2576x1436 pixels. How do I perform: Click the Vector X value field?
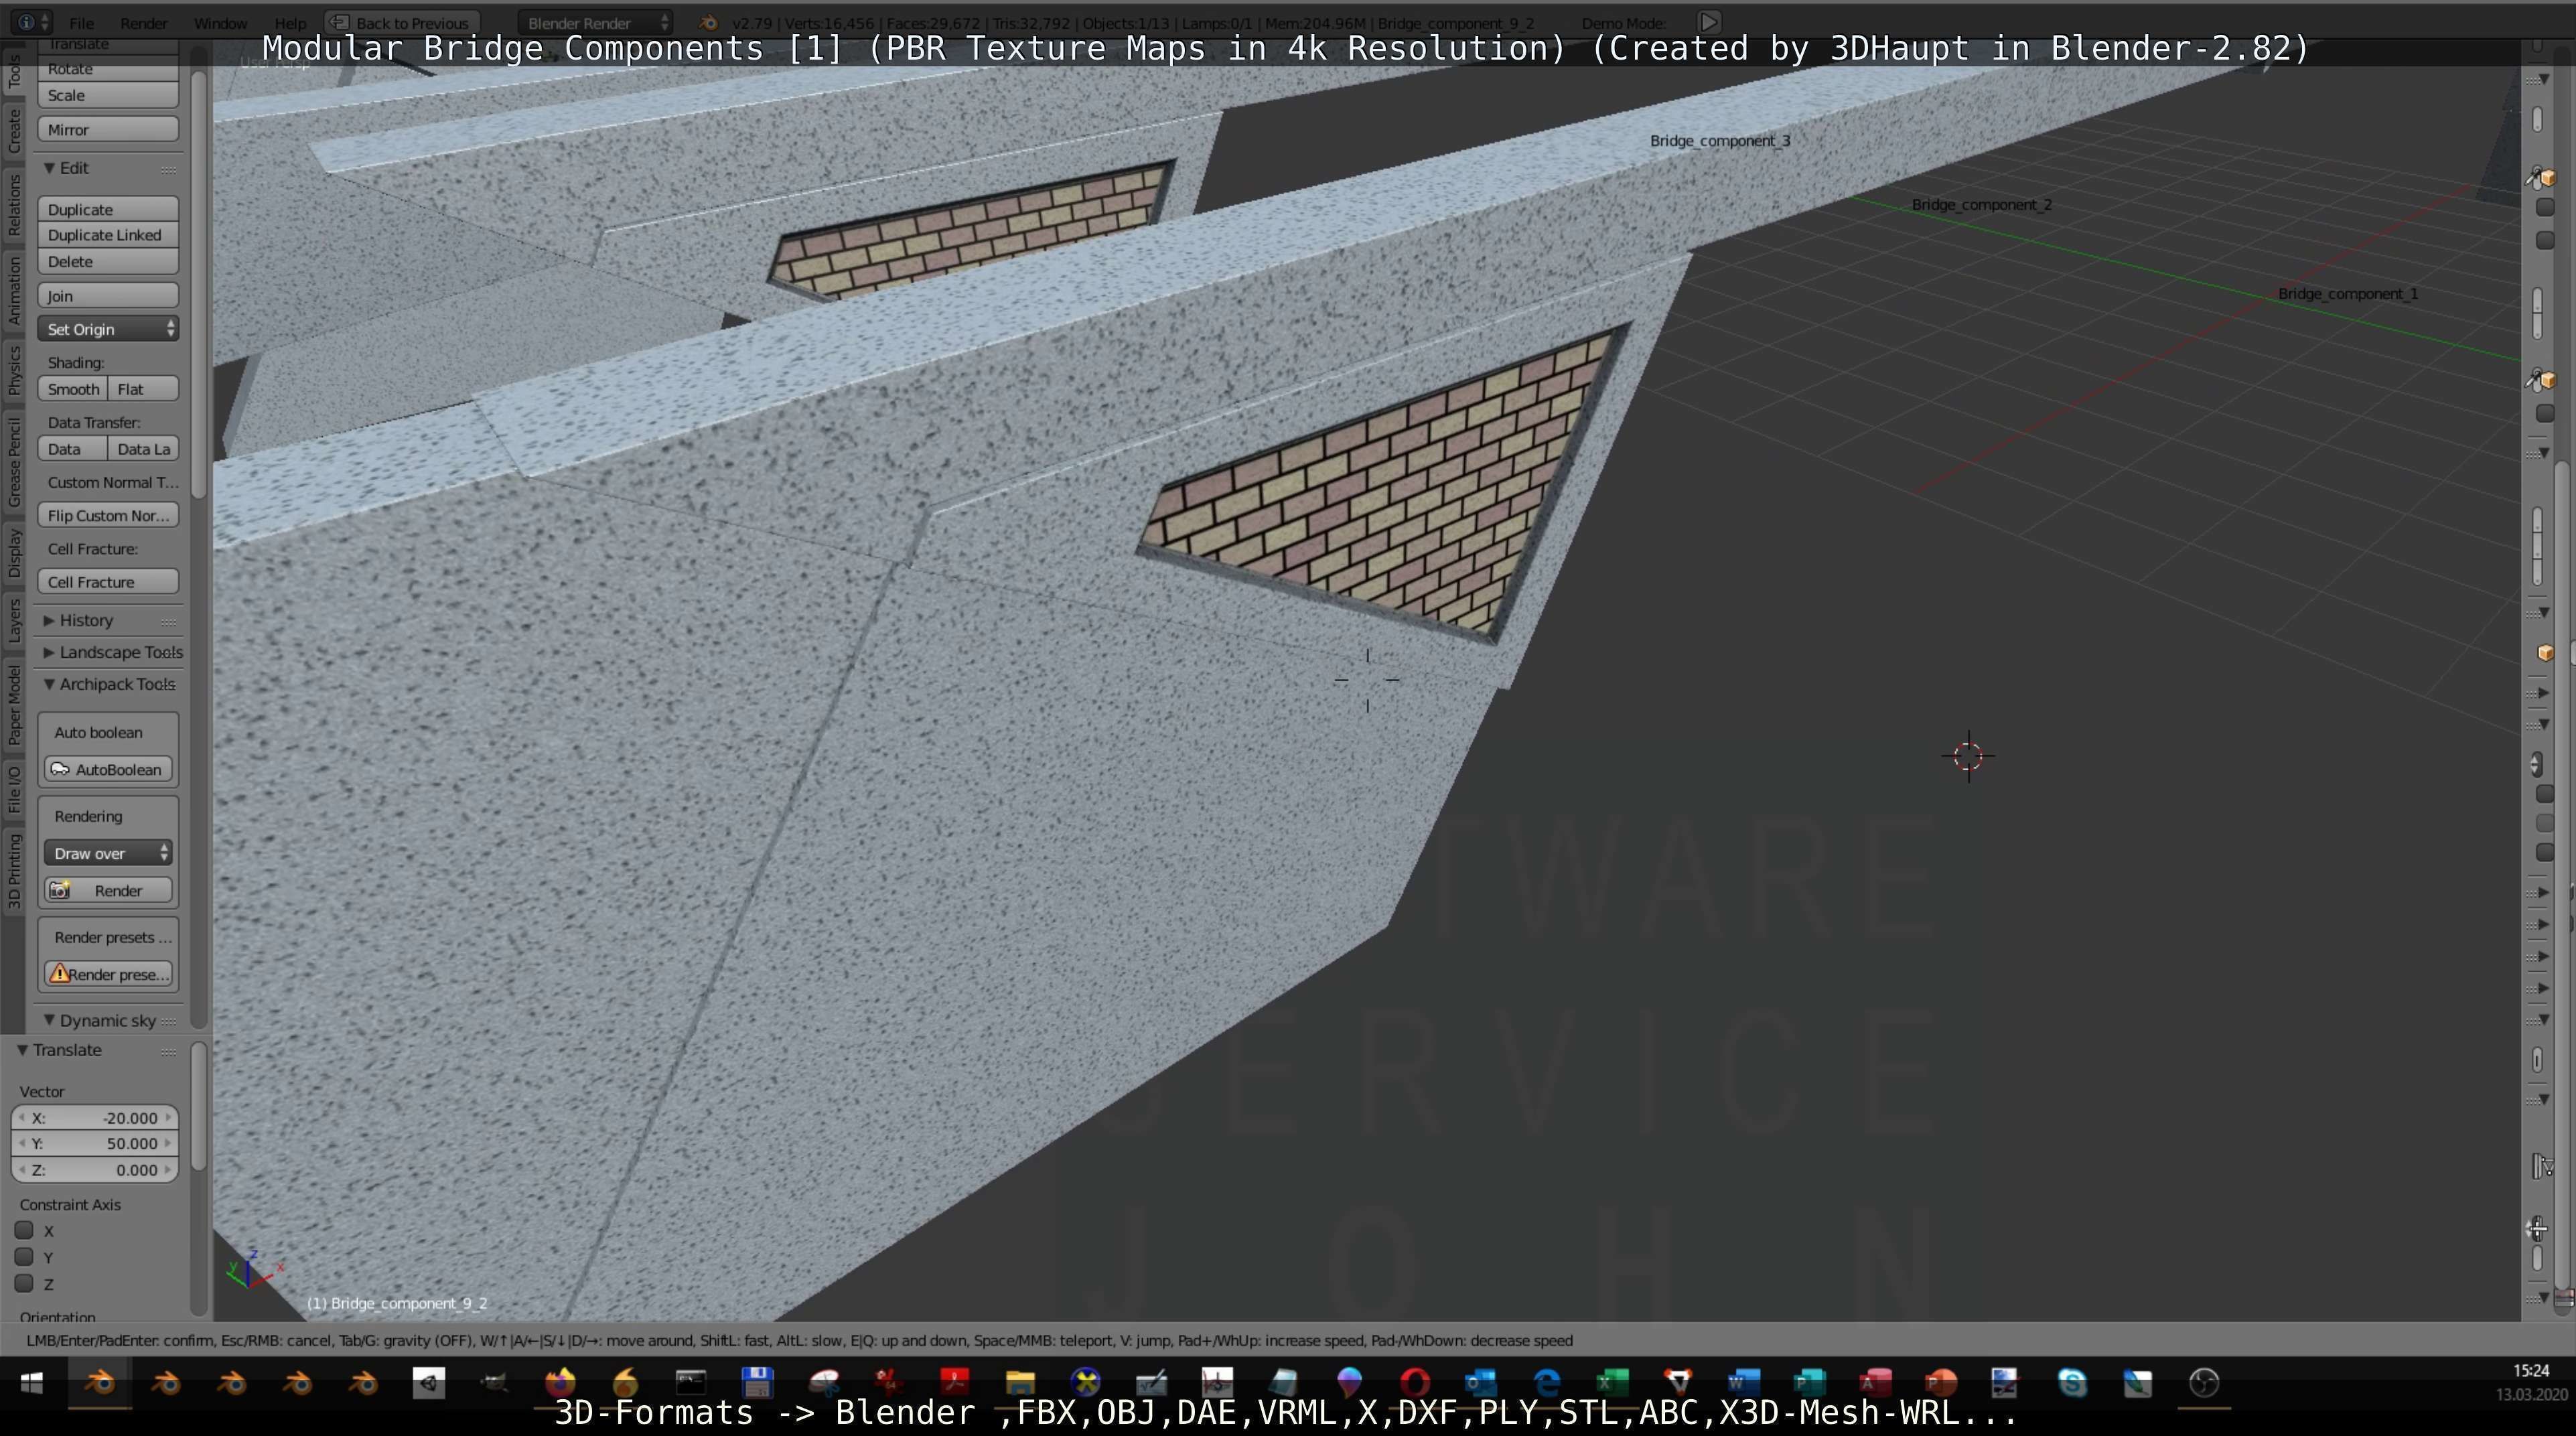point(95,1118)
